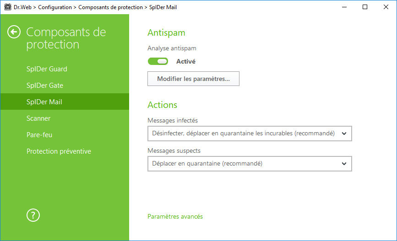Select SpIDer Guard in the sidebar

[x=47, y=69]
